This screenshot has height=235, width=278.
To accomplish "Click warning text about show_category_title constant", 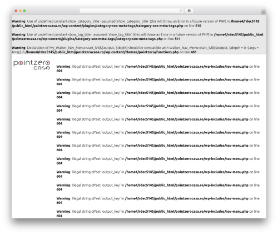I will [136, 23].
